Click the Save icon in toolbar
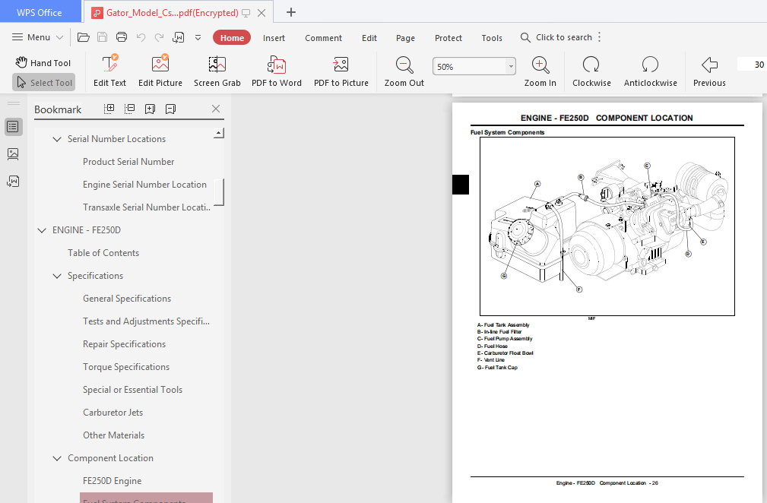 [102, 37]
